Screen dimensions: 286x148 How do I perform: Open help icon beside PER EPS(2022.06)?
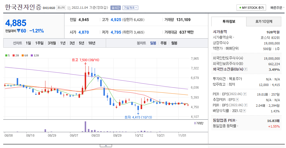tap(245, 94)
